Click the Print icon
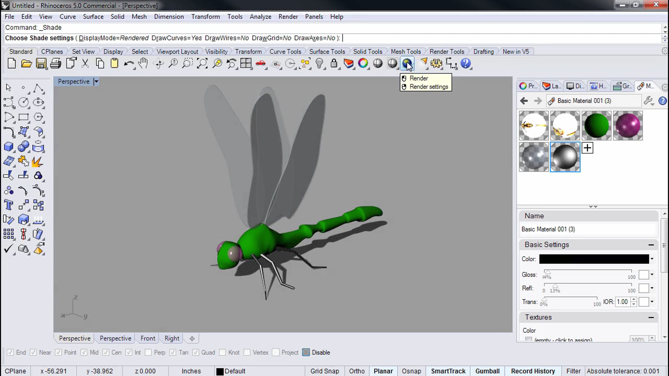 pos(55,64)
